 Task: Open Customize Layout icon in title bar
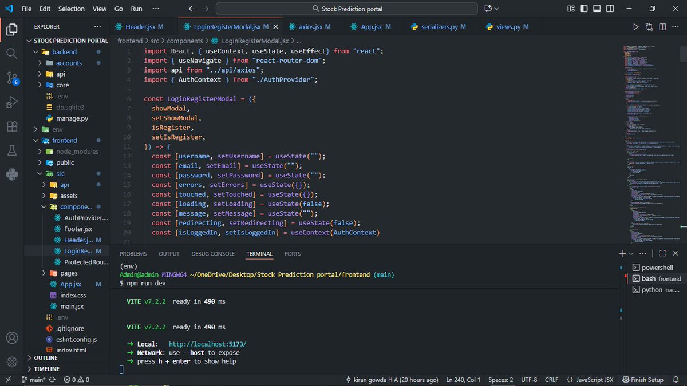571,9
